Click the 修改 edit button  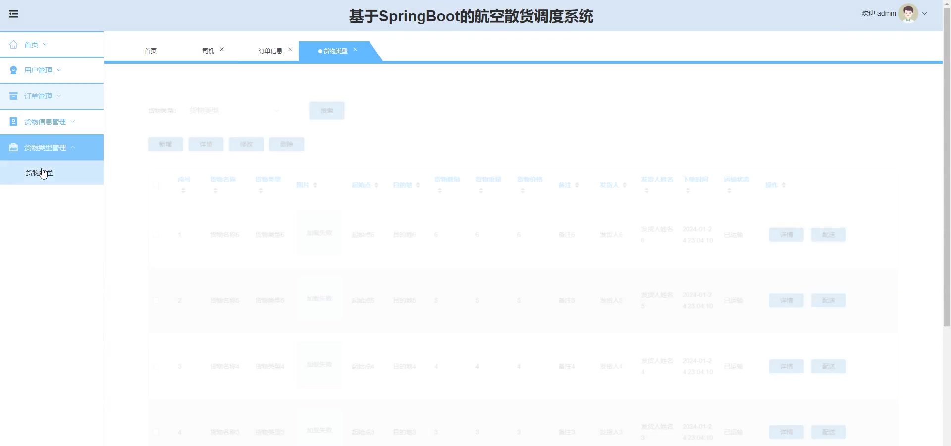tap(246, 144)
